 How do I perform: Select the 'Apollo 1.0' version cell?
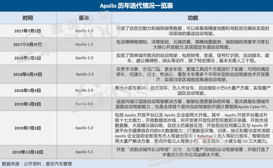click(x=84, y=31)
